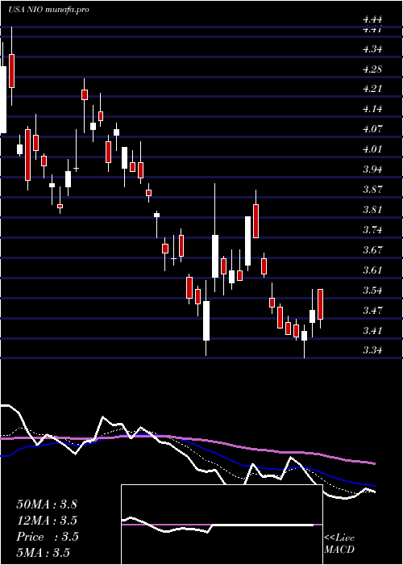Click the 3.34 price axis label

pyautogui.click(x=372, y=350)
